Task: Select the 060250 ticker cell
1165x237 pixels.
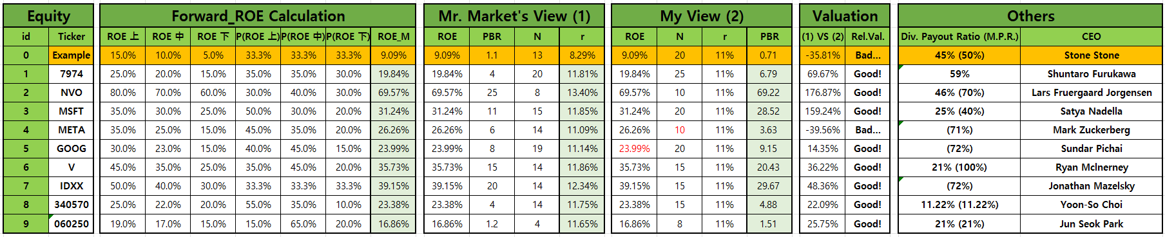Action: click(71, 224)
